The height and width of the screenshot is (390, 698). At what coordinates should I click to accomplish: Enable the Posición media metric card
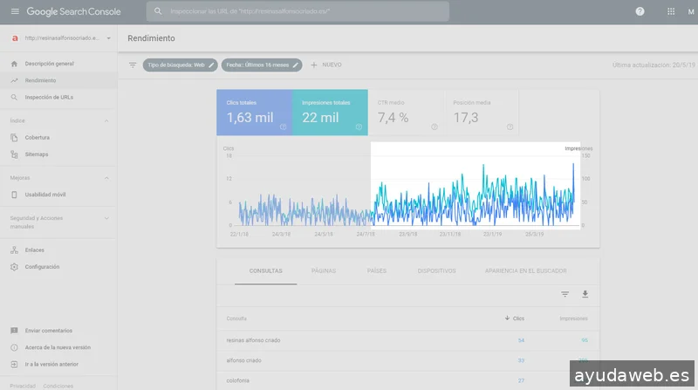click(480, 113)
